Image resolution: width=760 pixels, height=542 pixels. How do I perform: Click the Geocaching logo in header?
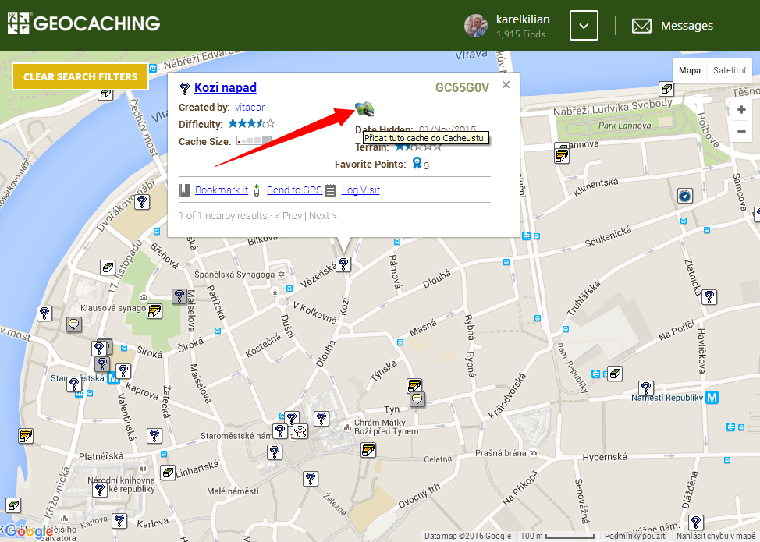(83, 23)
